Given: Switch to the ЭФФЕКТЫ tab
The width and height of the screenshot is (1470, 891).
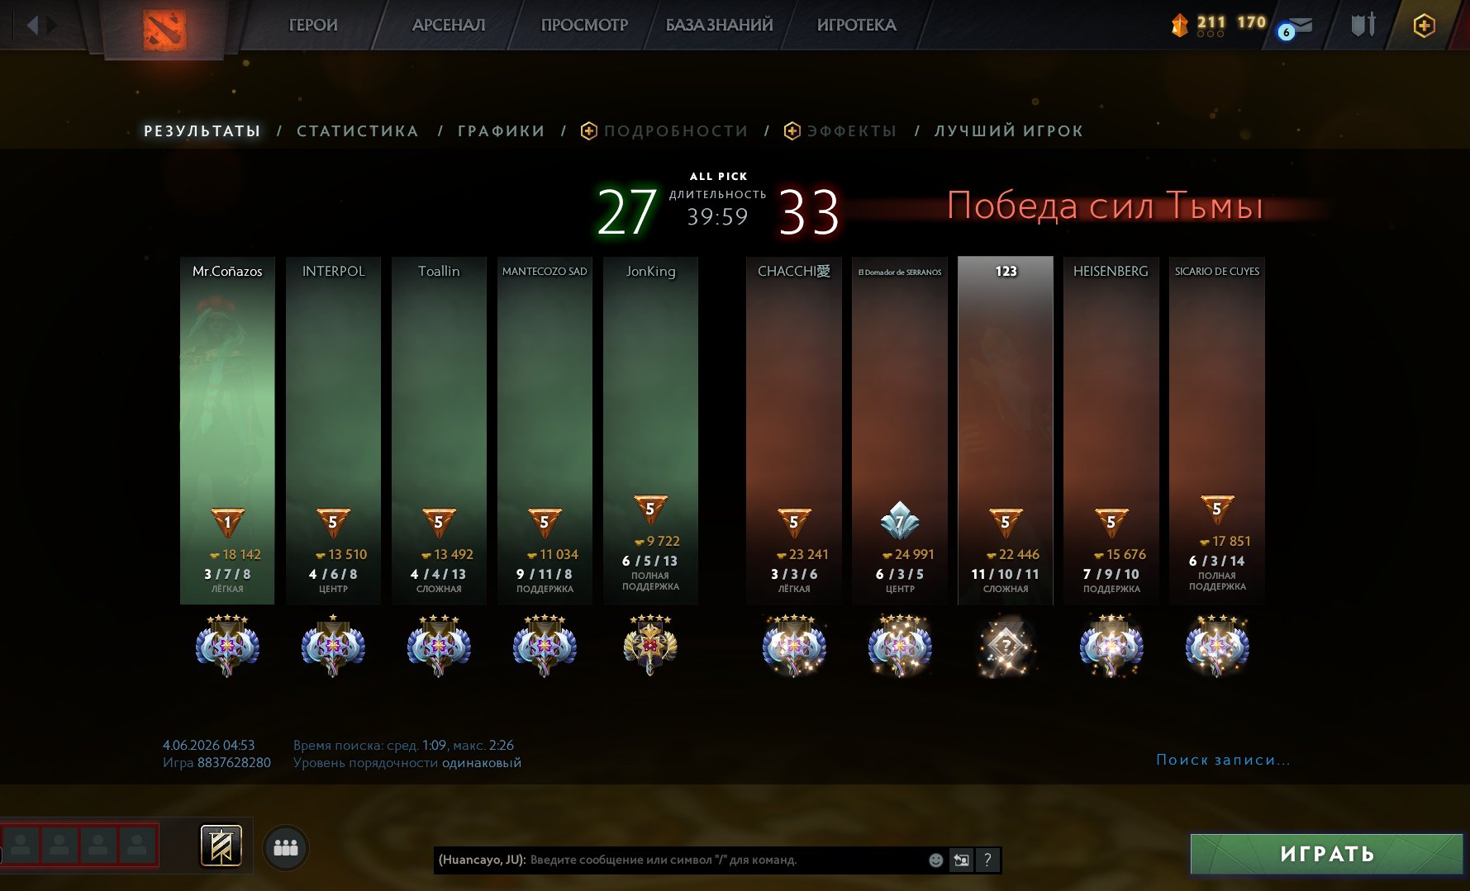Looking at the screenshot, I should 852,131.
